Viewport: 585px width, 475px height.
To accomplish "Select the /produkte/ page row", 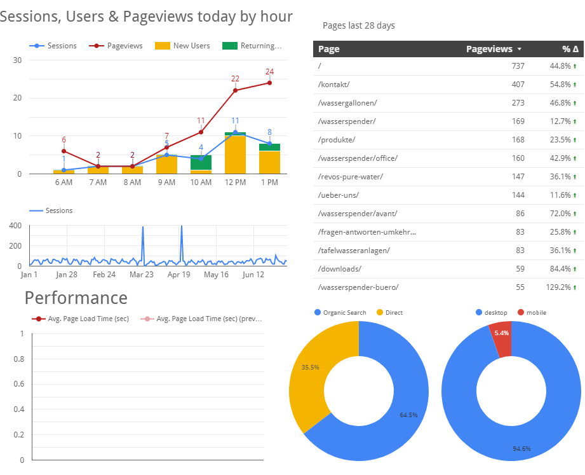I will (x=448, y=140).
